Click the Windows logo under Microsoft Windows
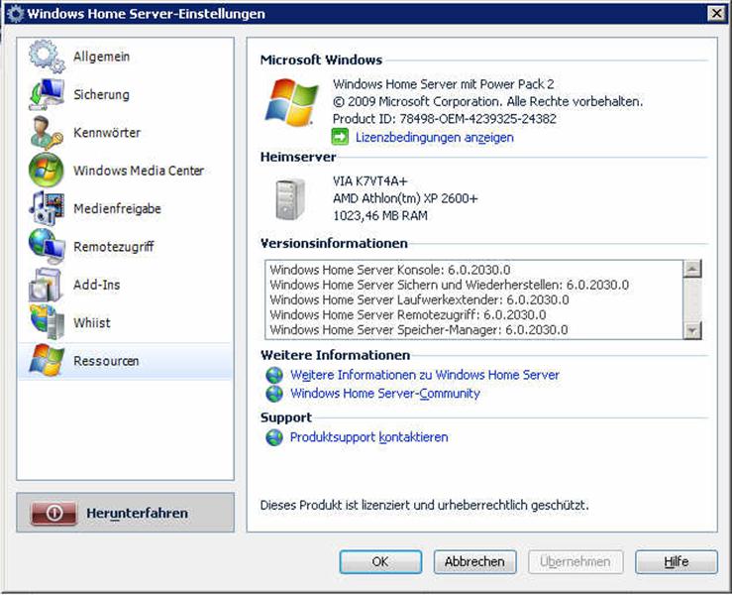This screenshot has width=732, height=595. pos(292,102)
